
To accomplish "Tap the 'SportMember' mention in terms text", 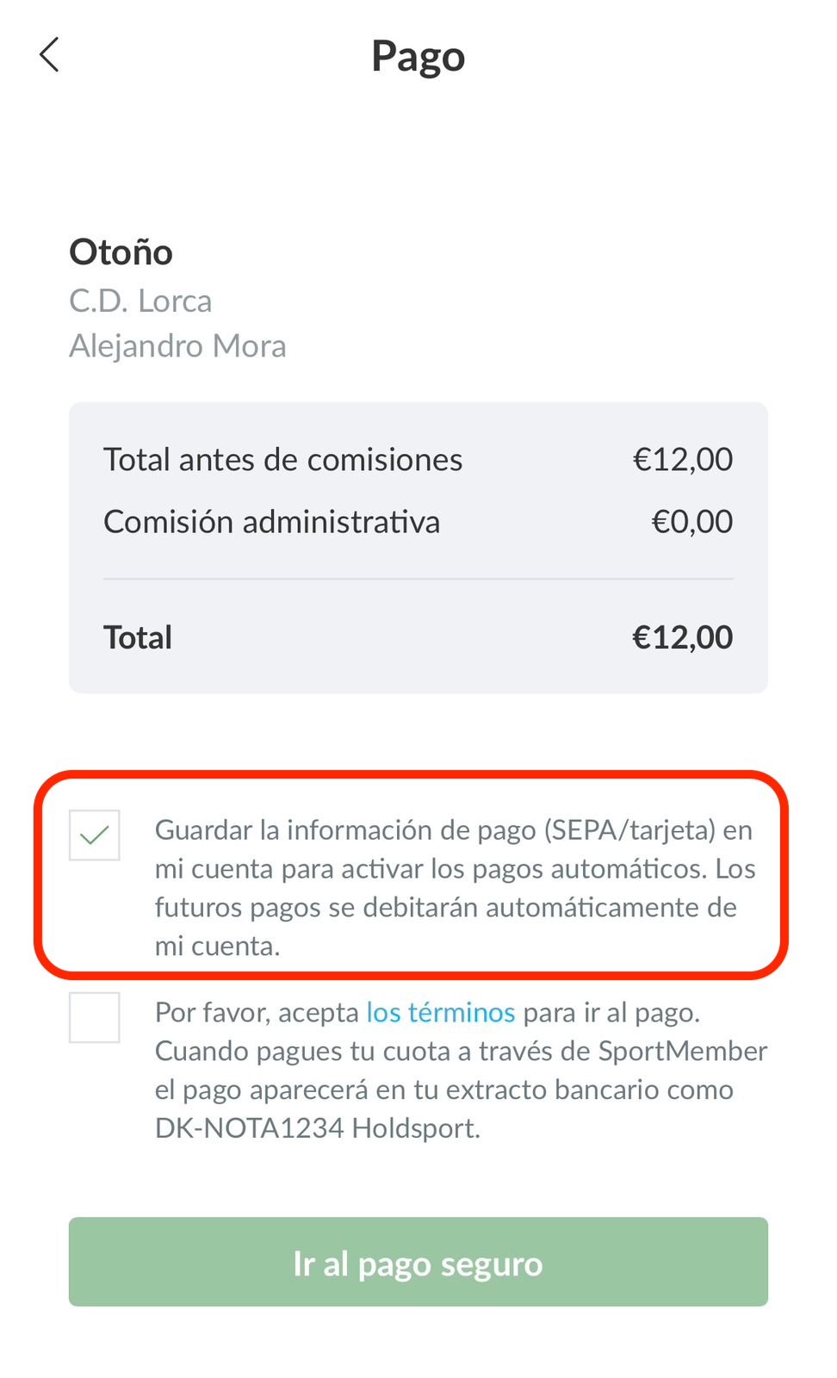I will tap(682, 1052).
